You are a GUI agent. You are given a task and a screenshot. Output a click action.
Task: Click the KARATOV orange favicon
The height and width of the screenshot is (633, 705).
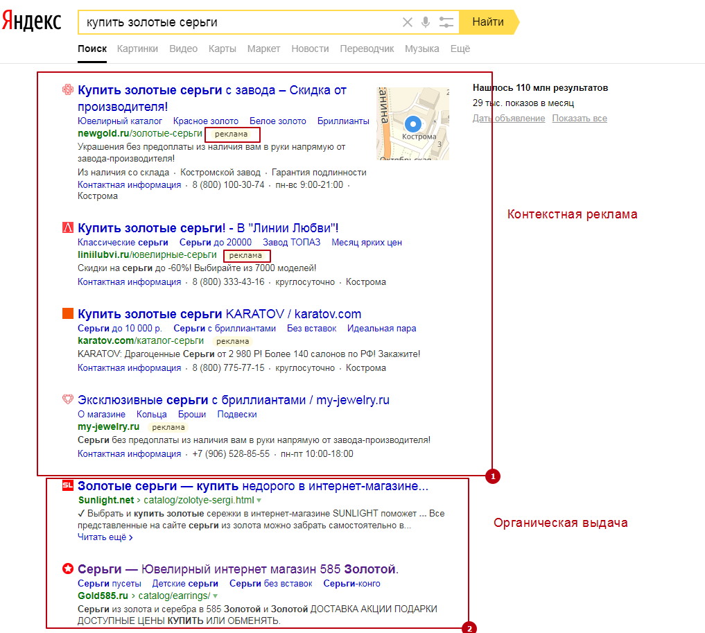pos(68,313)
